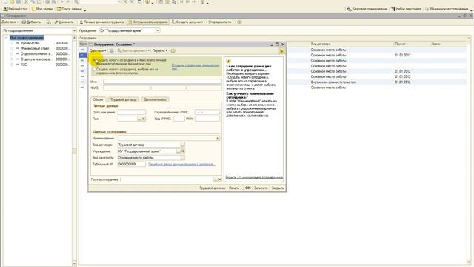Open Наименование dropdown arrow
The height and width of the screenshot is (267, 474).
(218, 139)
